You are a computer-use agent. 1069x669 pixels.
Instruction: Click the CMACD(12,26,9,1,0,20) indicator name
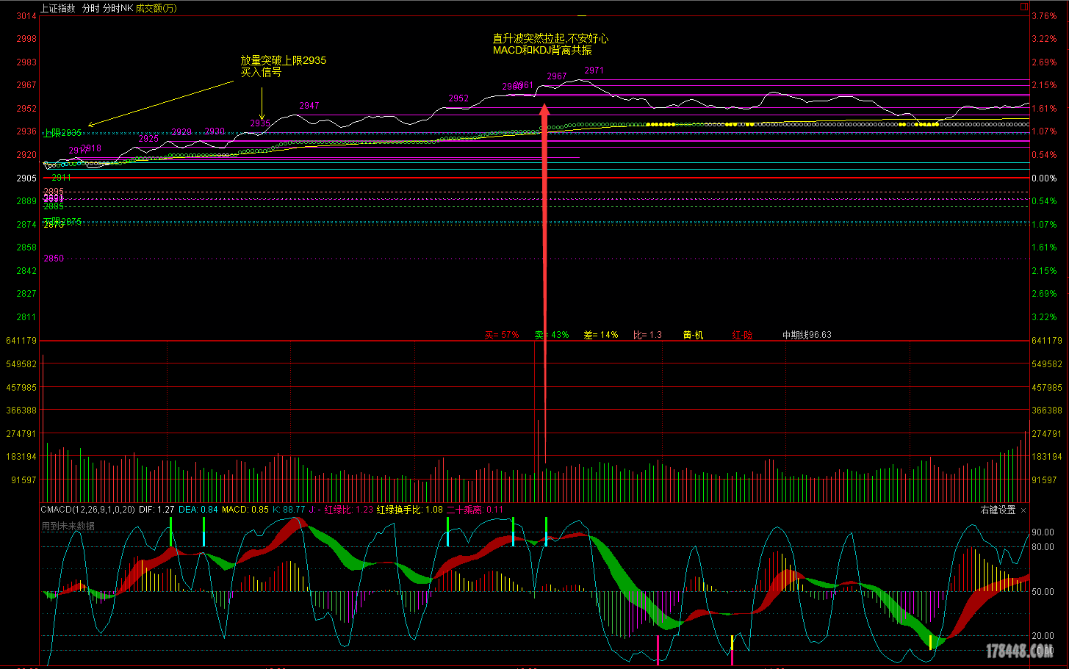click(x=87, y=510)
